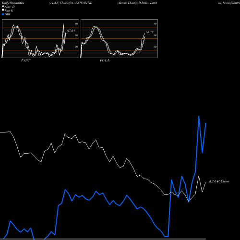The height and width of the screenshot is (240, 240).
Task: Click the Slow D legend swatch
Action: click(3, 6)
